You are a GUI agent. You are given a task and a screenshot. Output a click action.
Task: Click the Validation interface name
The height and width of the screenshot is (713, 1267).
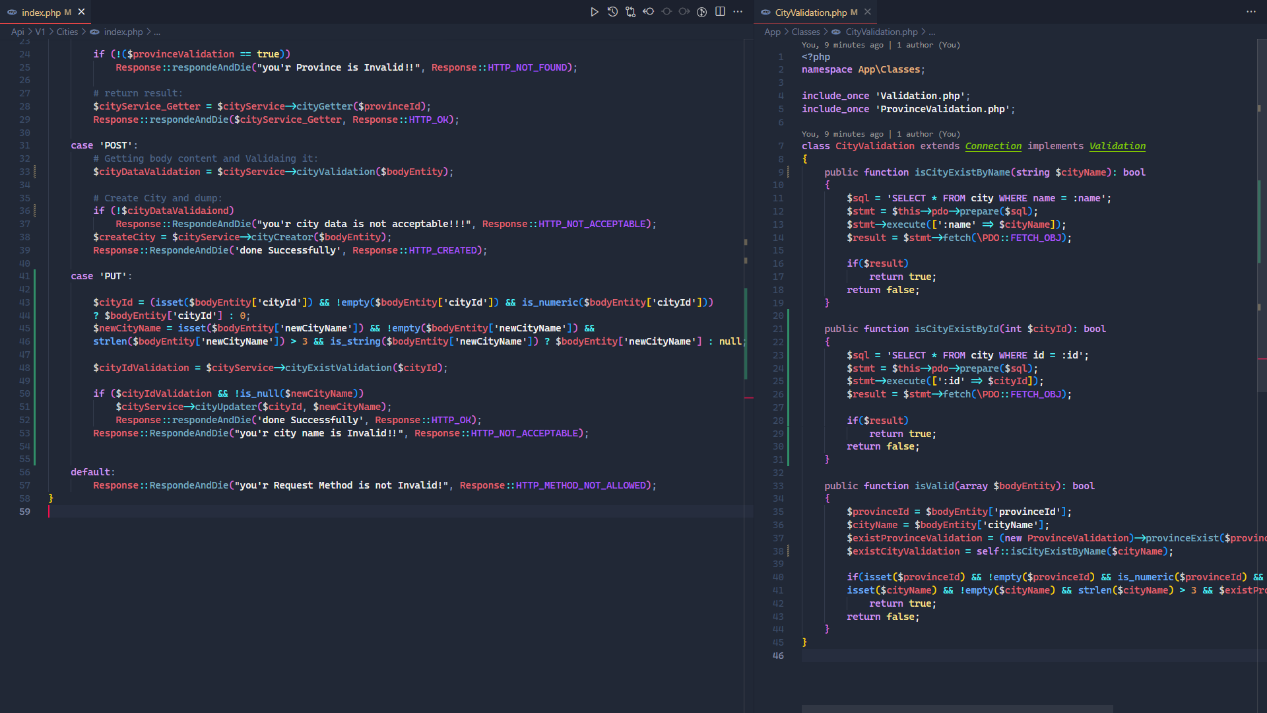pyautogui.click(x=1117, y=146)
